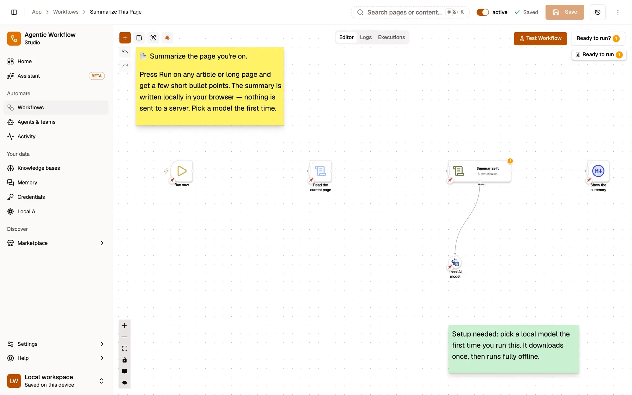Open the version history clock icon
The width and height of the screenshot is (632, 395).
tap(598, 12)
